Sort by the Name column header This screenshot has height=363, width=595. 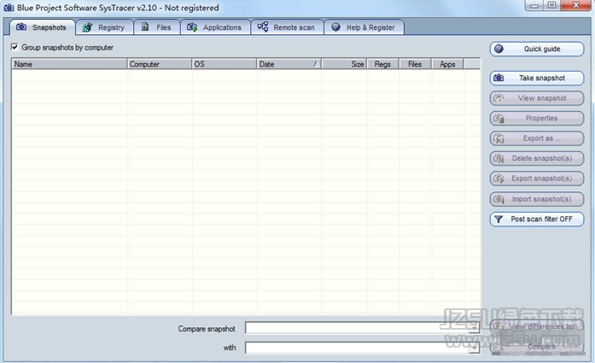point(69,64)
